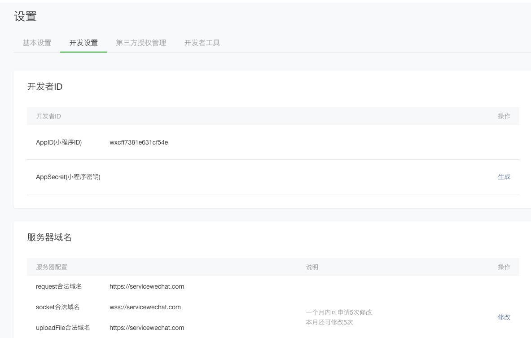Click the AppID(小程序ID) label
The width and height of the screenshot is (531, 338).
tap(59, 143)
